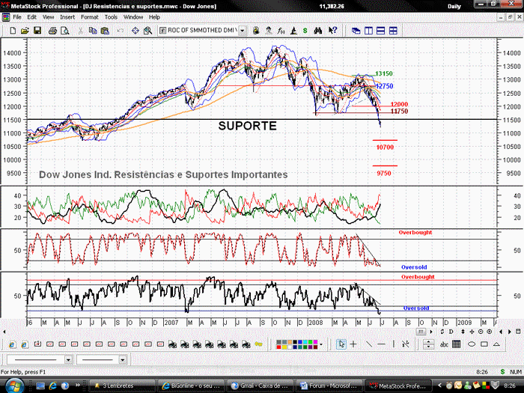Screen dimensions: 524x393
Task: Open the binoculars Explorer icon
Action: [x=318, y=31]
